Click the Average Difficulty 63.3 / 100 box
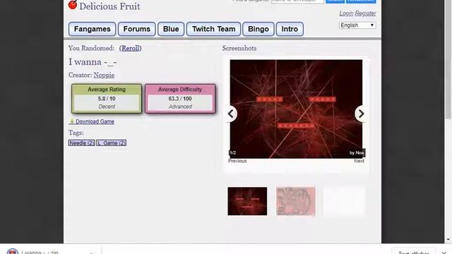 (x=180, y=99)
